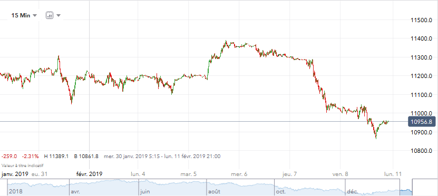438x196 pixels.
Task: Click the févr. 2019 axis label
Action: point(89,174)
